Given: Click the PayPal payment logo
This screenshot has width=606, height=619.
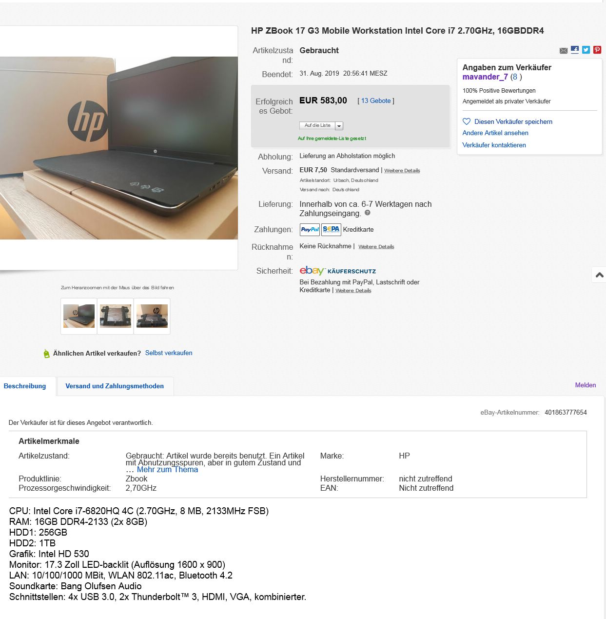Looking at the screenshot, I should click(310, 229).
